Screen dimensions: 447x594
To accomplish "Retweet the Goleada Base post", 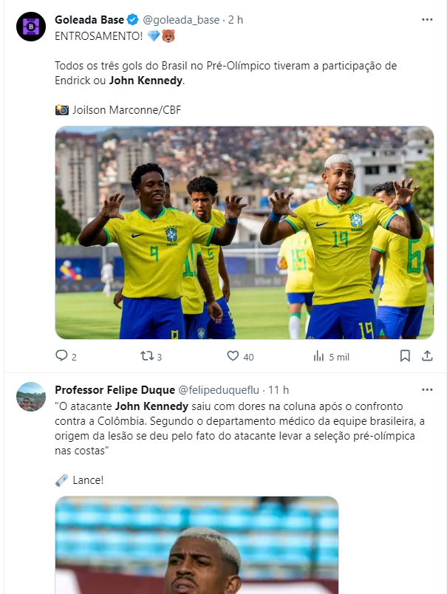I will 147,355.
